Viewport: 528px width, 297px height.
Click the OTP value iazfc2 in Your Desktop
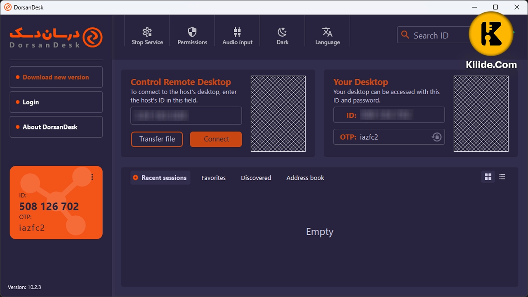coord(369,137)
